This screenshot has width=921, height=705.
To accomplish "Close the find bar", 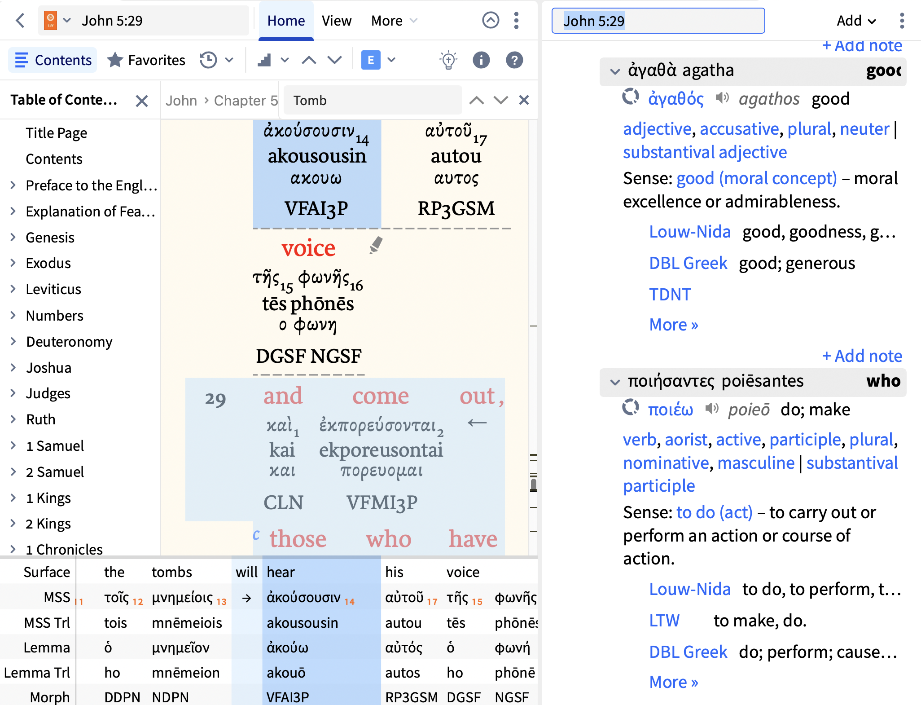I will [x=524, y=100].
